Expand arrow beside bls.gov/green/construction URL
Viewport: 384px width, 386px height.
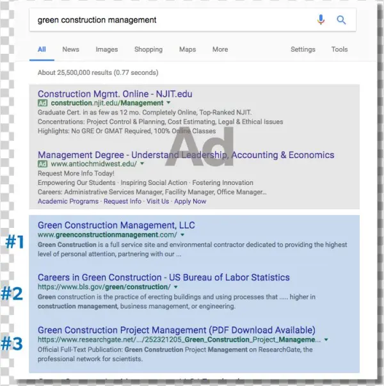pos(176,287)
